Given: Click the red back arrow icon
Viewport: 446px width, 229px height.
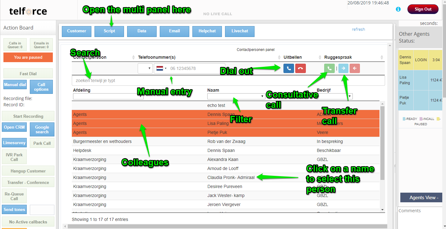Looking at the screenshot, I should click(355, 68).
